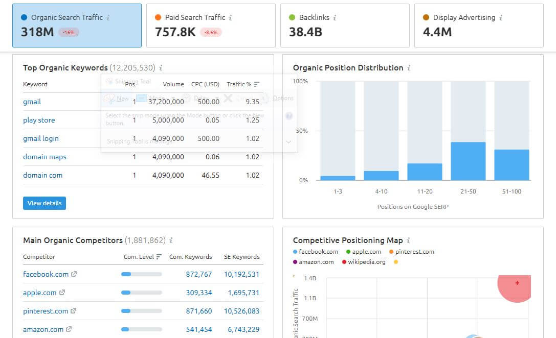
Task: Click the Display Advertising info icon
Action: 501,17
